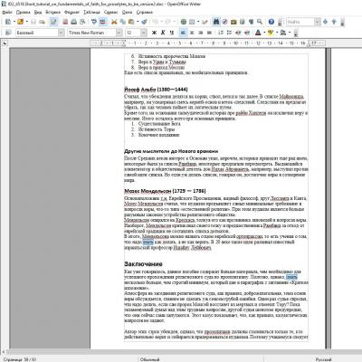The width and height of the screenshot is (362, 362).
Task: Open the Help question mark icon
Action: [271, 22]
